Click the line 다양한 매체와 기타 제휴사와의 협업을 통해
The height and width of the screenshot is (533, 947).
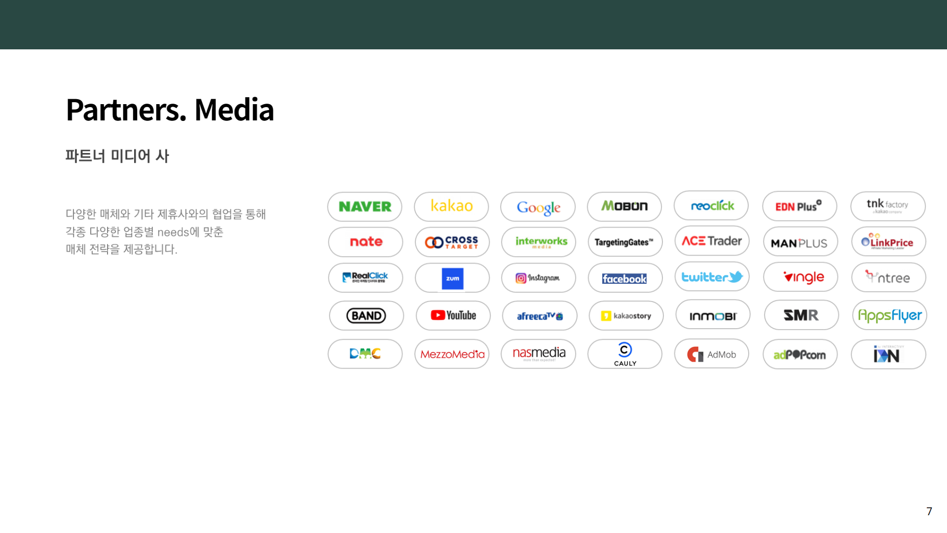(x=166, y=214)
